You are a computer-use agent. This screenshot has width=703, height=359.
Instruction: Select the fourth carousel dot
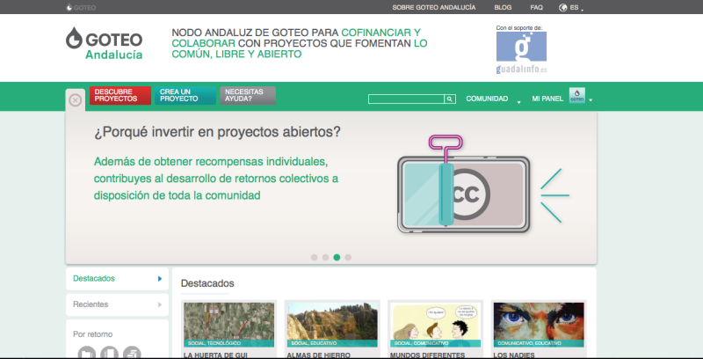coord(348,258)
